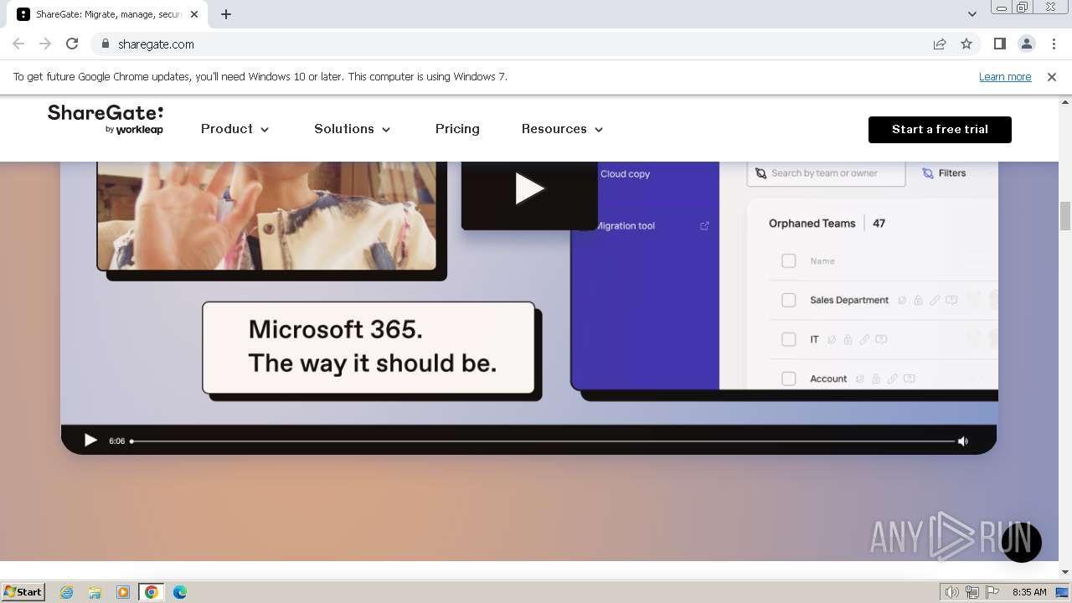1072x603 pixels.
Task: Open the Windows Start menu
Action: (23, 591)
